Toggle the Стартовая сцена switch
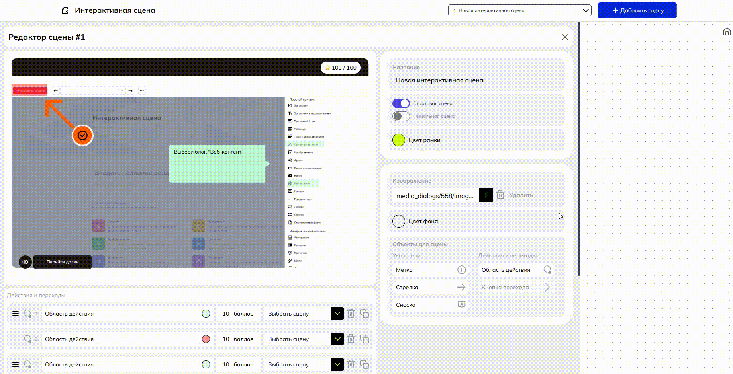Image resolution: width=733 pixels, height=374 pixels. 401,103
